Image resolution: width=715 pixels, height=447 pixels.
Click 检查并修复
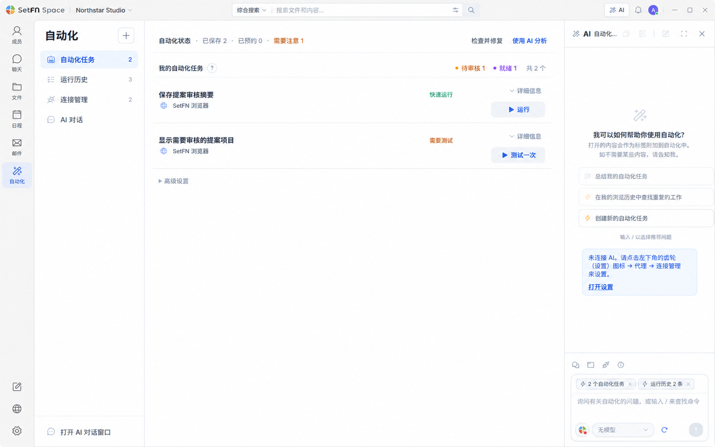coord(487,41)
